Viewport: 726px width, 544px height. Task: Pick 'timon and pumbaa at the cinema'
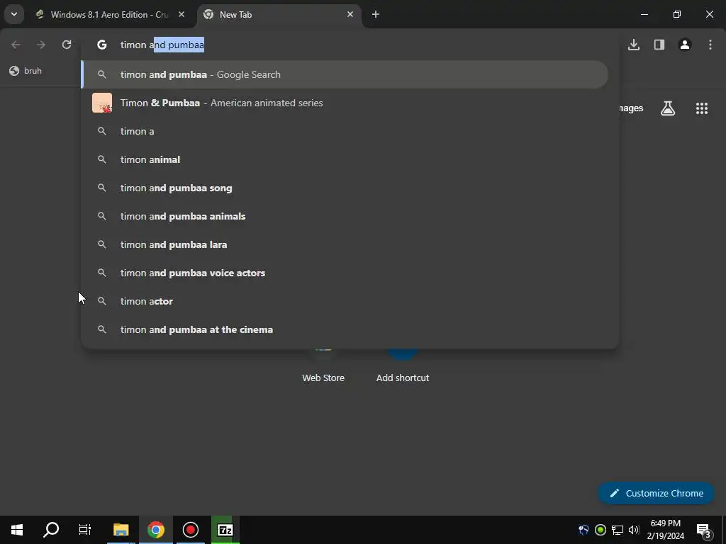tap(345, 329)
